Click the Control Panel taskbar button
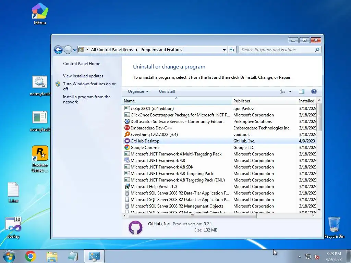351x263 pixels. click(94, 256)
